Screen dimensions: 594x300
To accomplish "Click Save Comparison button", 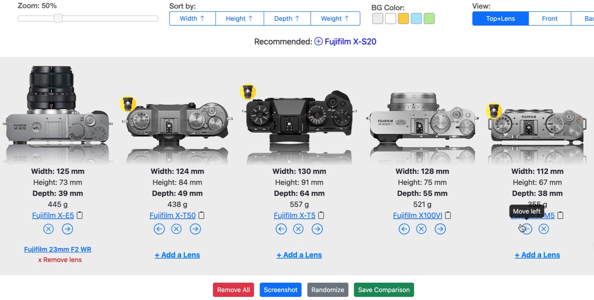I will tap(384, 290).
